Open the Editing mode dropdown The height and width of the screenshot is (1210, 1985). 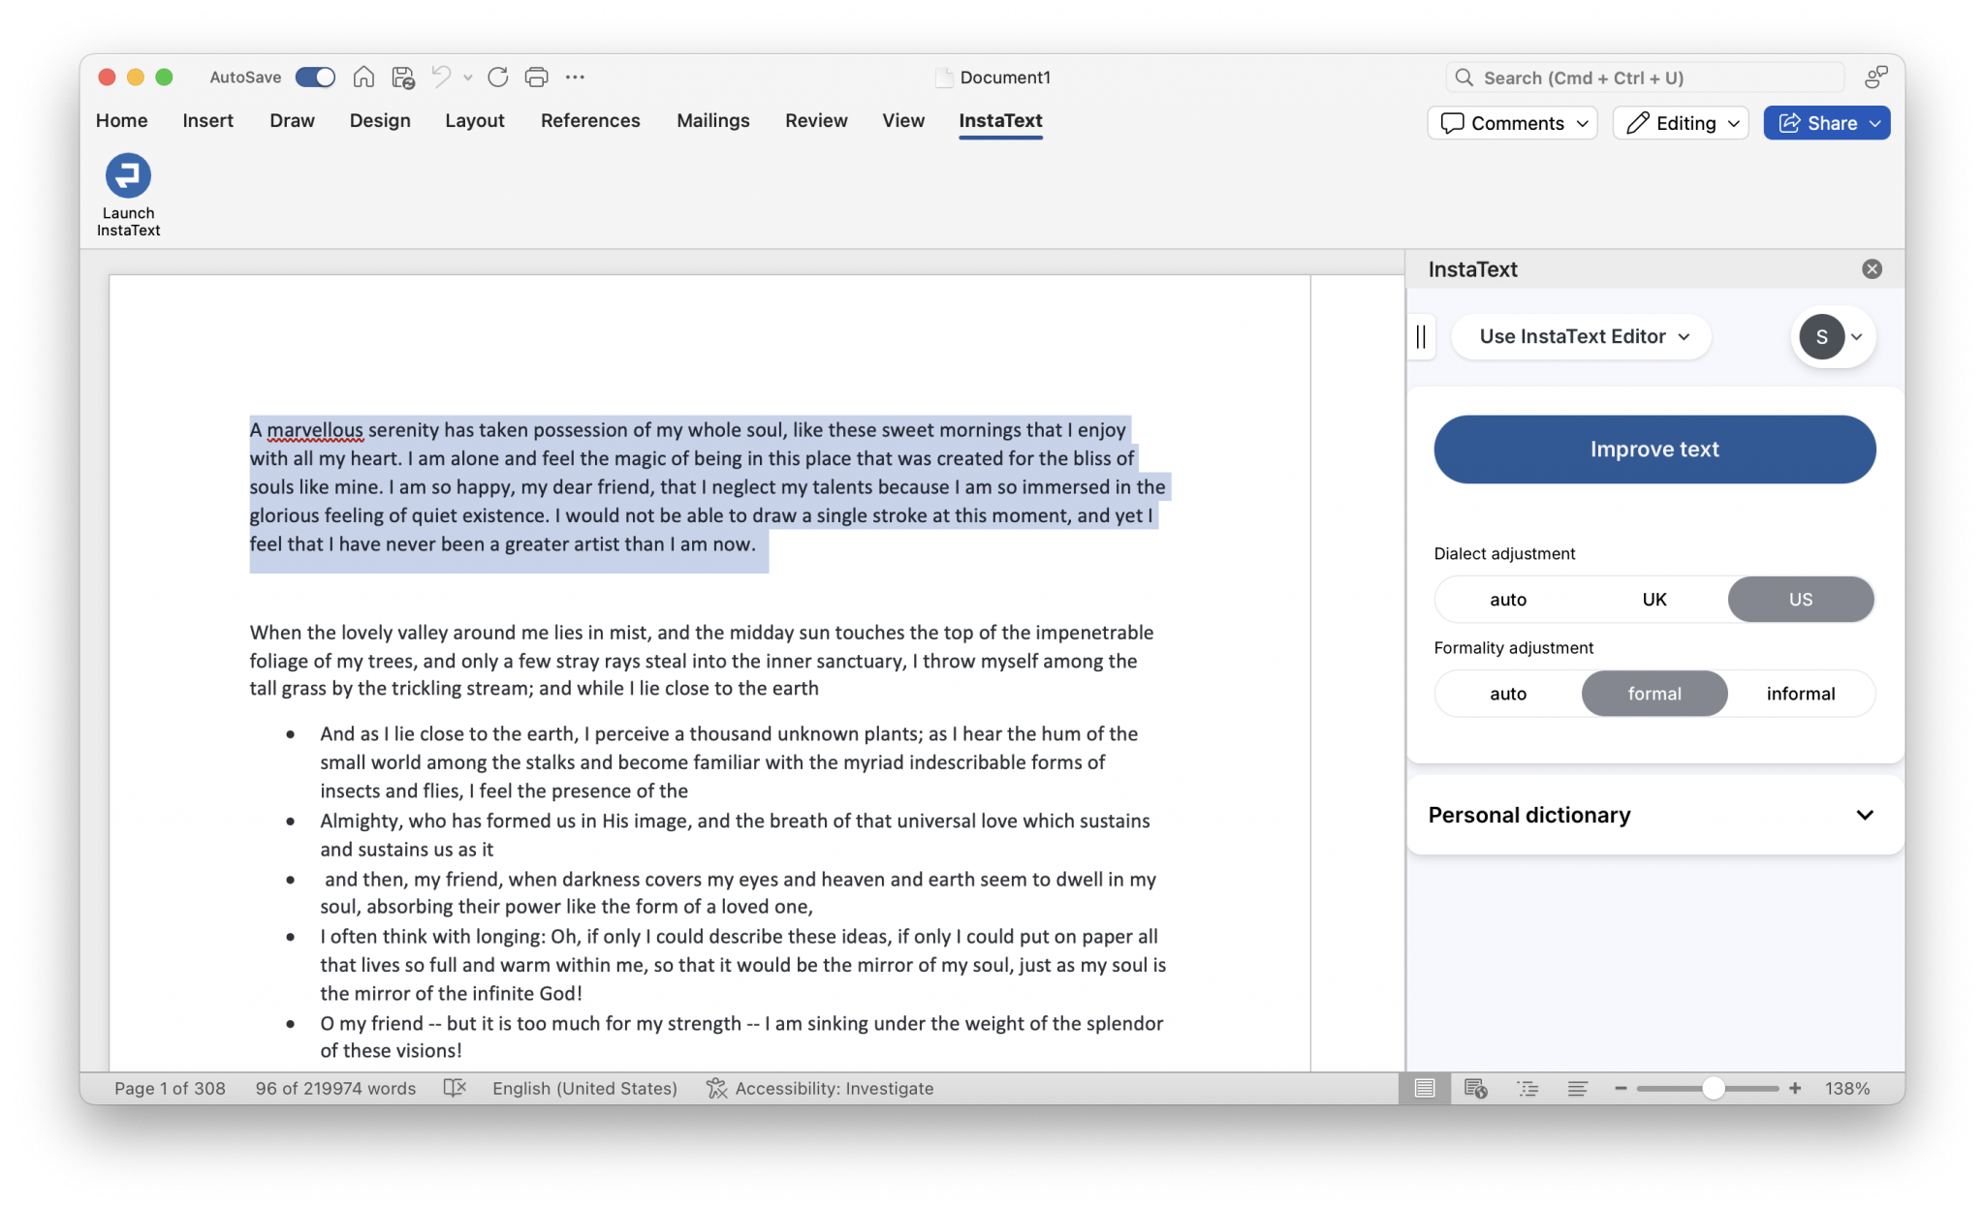(1680, 123)
